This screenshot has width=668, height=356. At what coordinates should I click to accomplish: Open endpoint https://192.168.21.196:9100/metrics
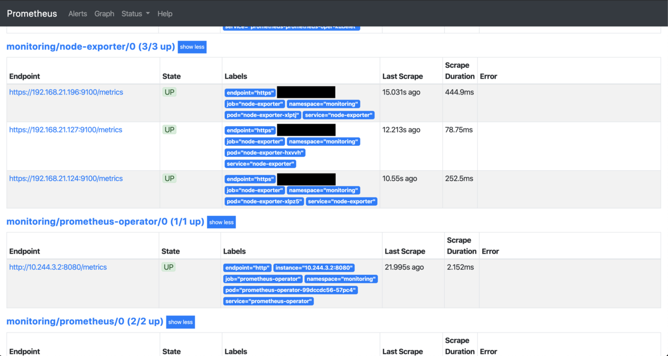66,92
